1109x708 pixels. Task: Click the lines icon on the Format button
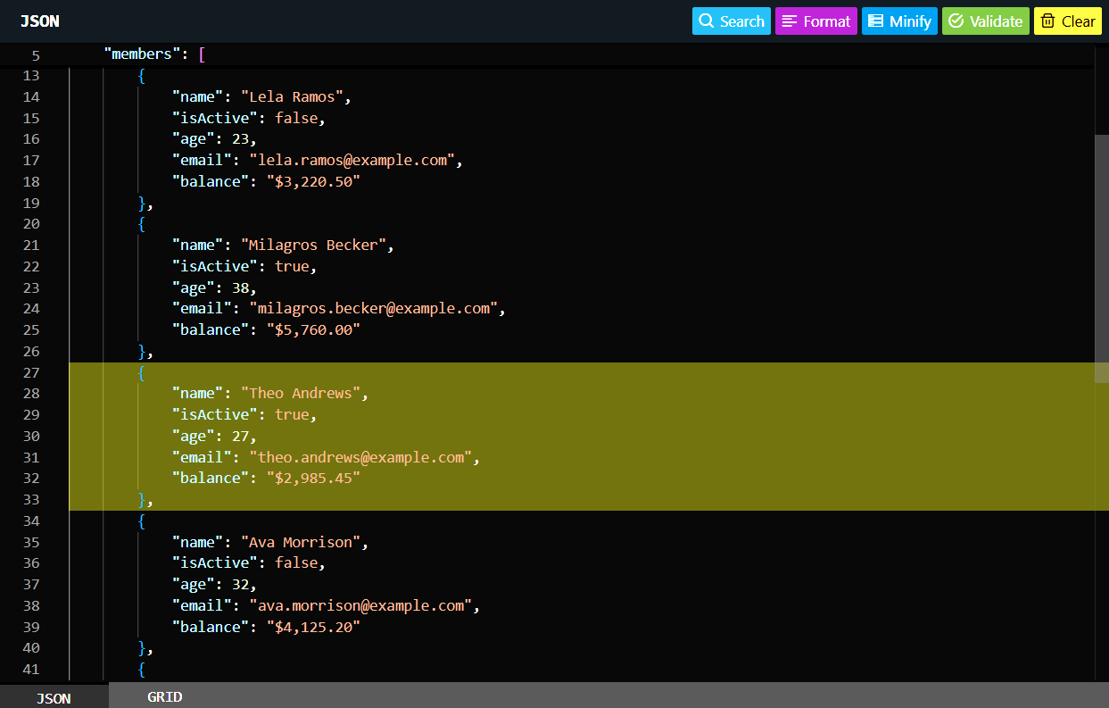point(789,21)
